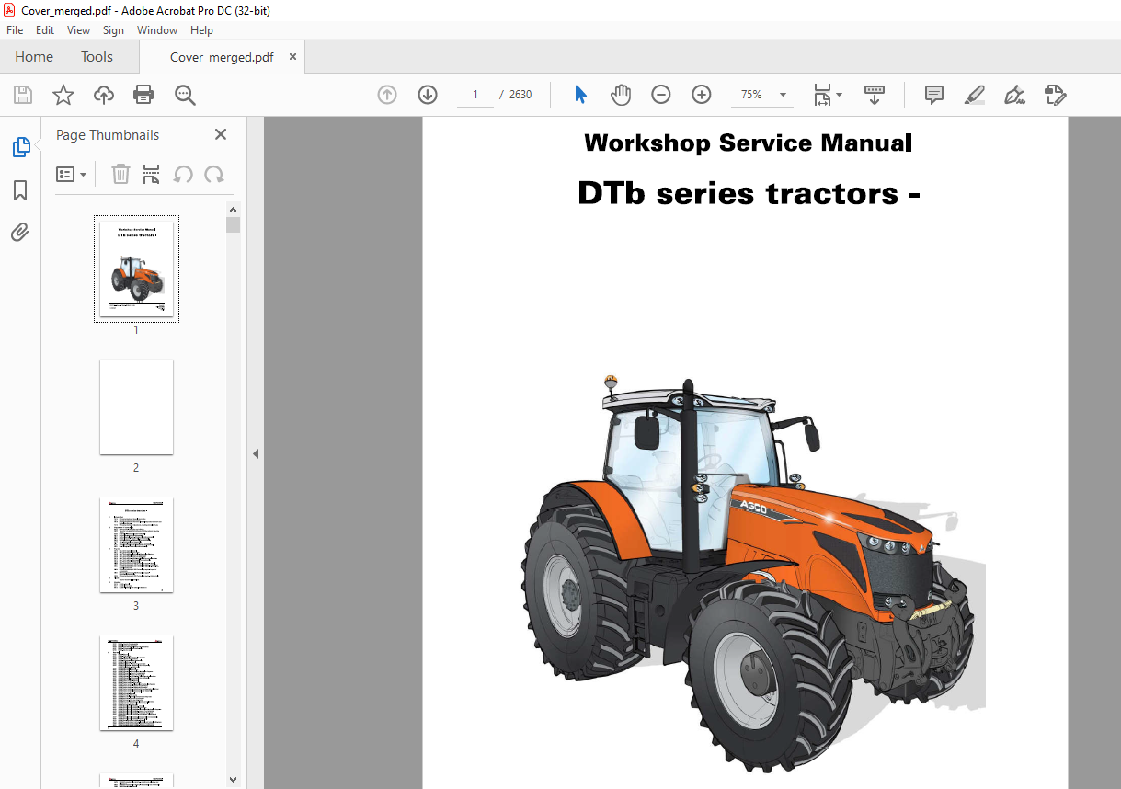Open the Edit menu
This screenshot has width=1121, height=789.
click(x=45, y=30)
